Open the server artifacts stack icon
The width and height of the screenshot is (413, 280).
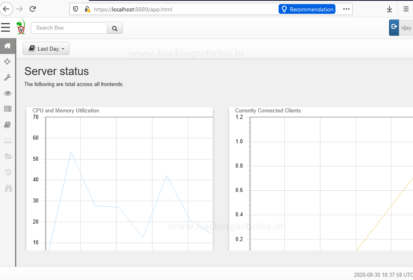point(8,109)
